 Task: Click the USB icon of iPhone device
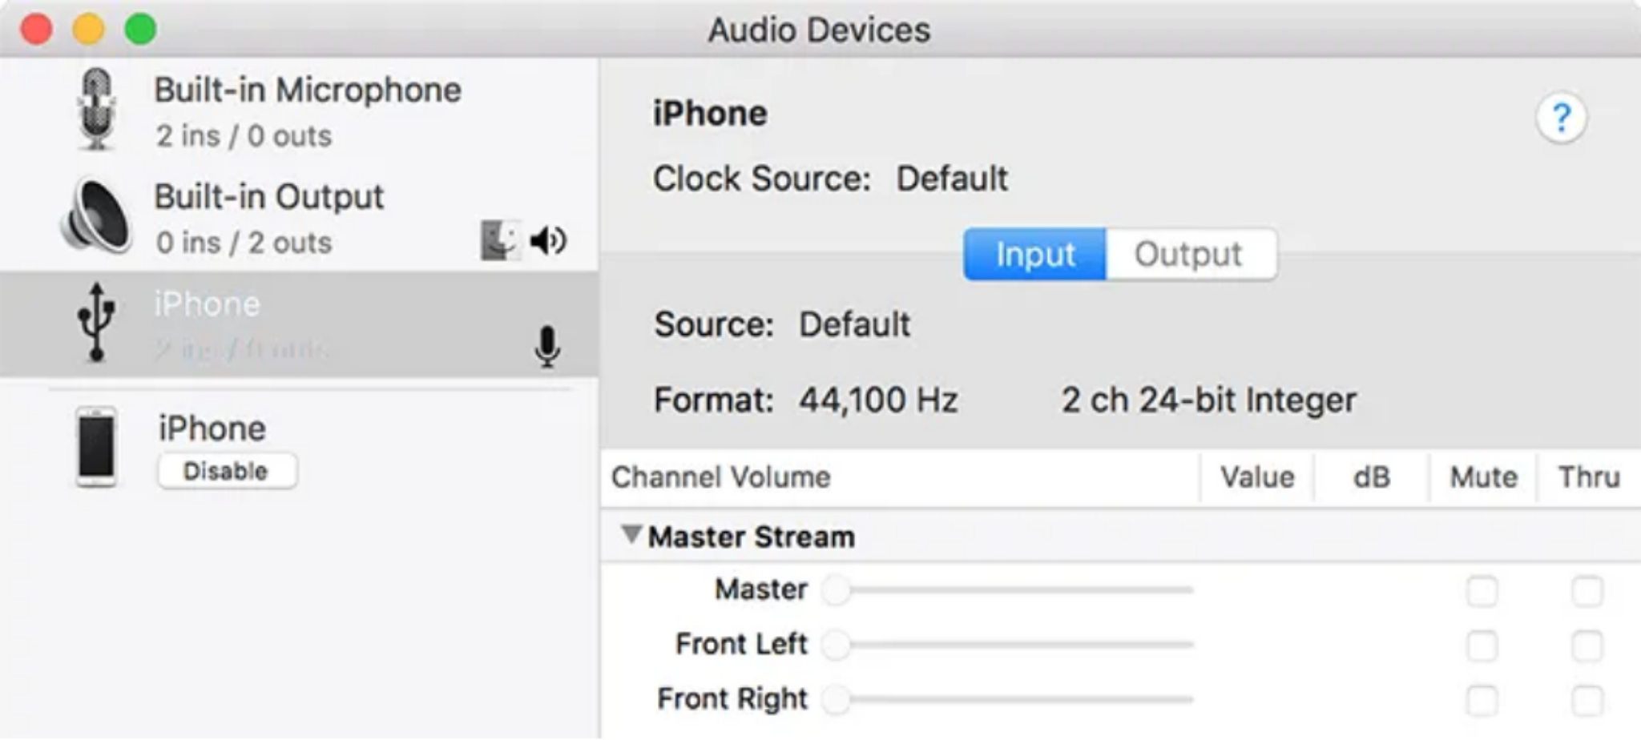click(96, 323)
